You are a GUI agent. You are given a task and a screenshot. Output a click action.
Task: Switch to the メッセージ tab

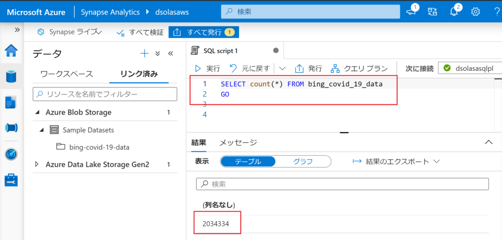[238, 142]
